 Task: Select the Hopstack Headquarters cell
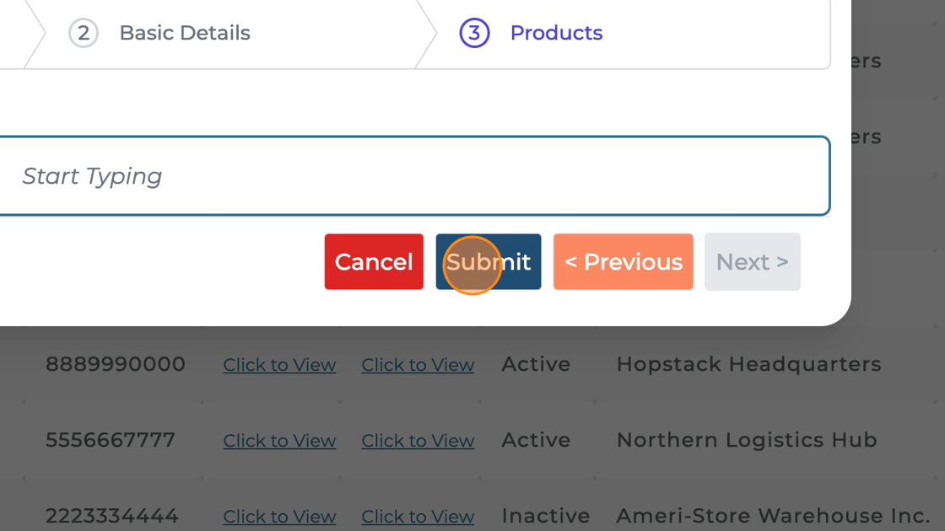[748, 364]
